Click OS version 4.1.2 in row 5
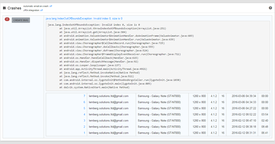The image size is (275, 144). coord(214,109)
